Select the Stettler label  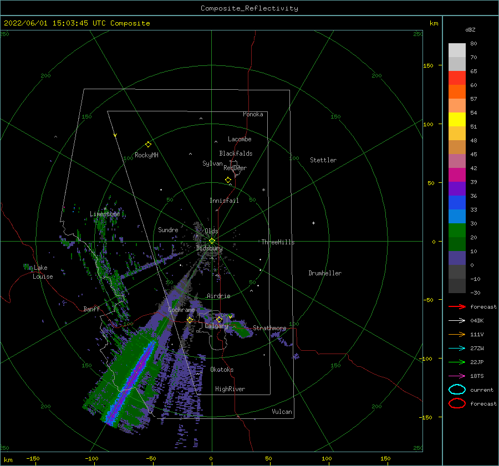point(323,160)
